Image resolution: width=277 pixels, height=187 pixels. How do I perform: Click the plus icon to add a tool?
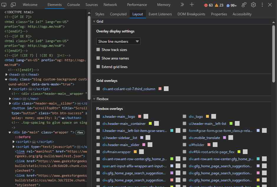click(192, 5)
